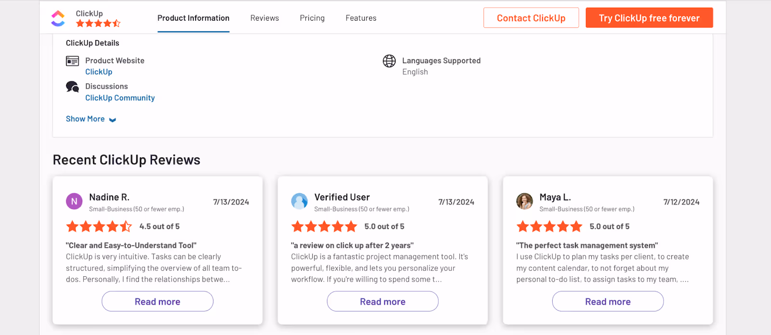Read more of Maya L.'s review
This screenshot has height=335, width=771.
(608, 301)
